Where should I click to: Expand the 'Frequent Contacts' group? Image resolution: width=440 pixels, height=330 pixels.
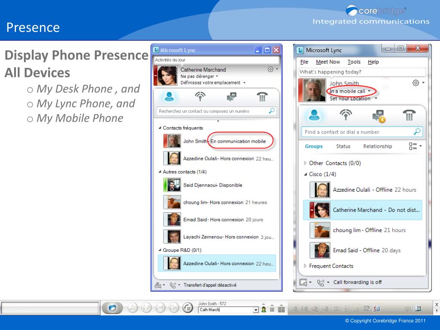coord(306,266)
